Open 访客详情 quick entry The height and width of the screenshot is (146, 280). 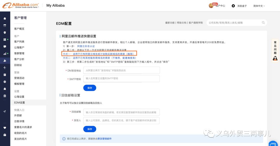coord(19,121)
